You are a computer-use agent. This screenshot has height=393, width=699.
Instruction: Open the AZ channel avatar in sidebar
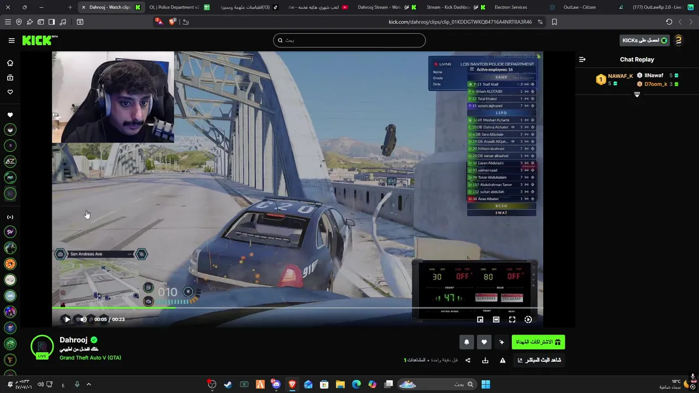[10, 162]
